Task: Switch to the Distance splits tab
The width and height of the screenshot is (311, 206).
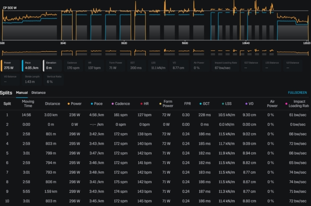Action: (x=39, y=93)
